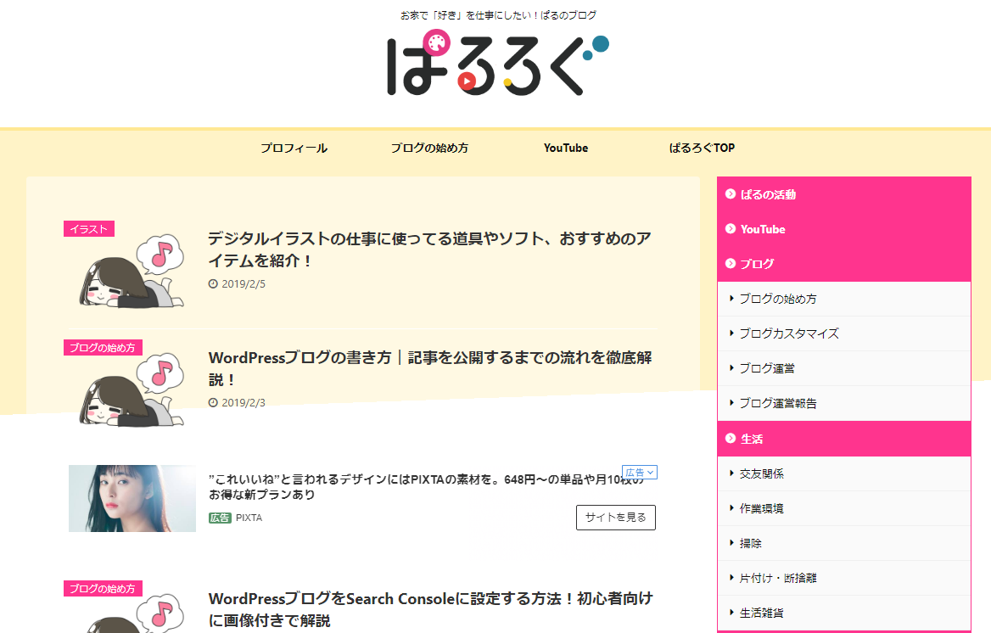The image size is (991, 633).
Task: Click the thumbnail of the WordPressブログの書き方 article
Action: click(132, 389)
